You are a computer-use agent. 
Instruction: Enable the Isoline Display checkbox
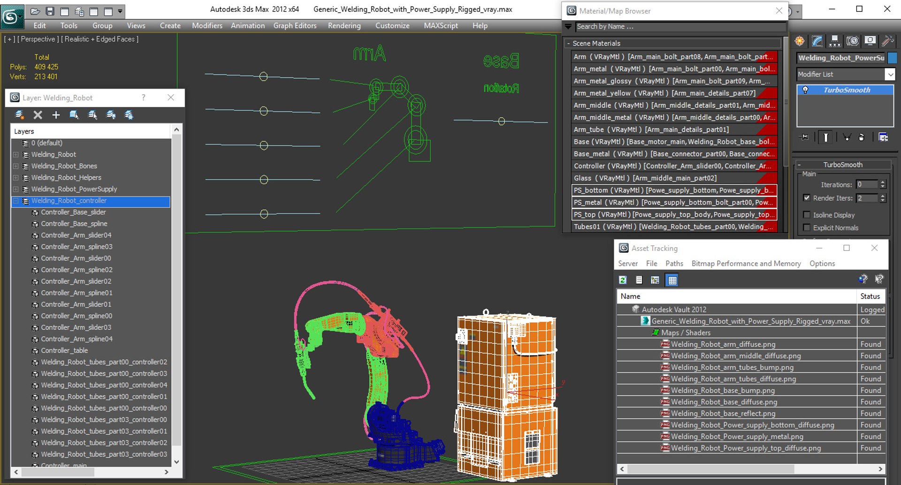coord(807,215)
